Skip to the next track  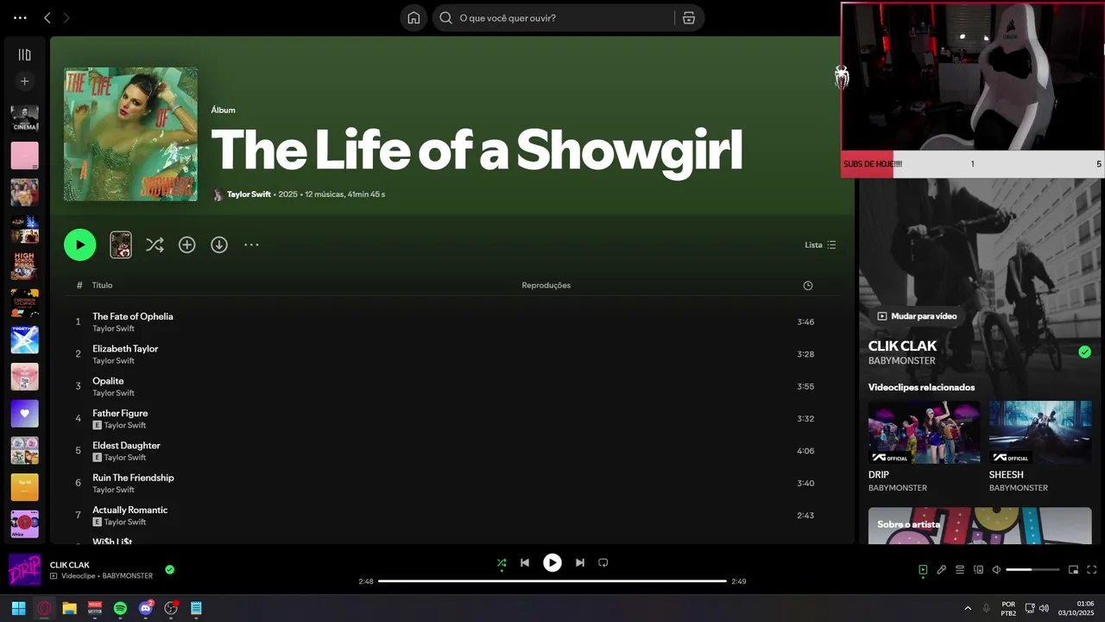(580, 563)
